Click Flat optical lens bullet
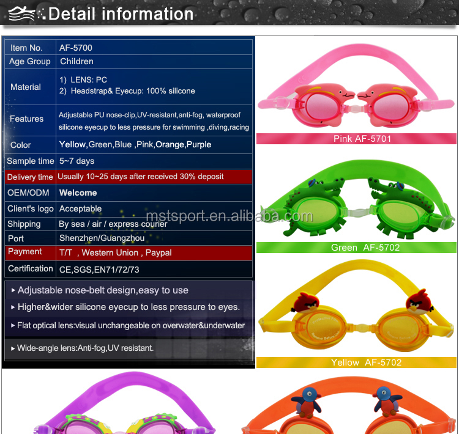Viewport: 459px width, 434px height. (128, 325)
